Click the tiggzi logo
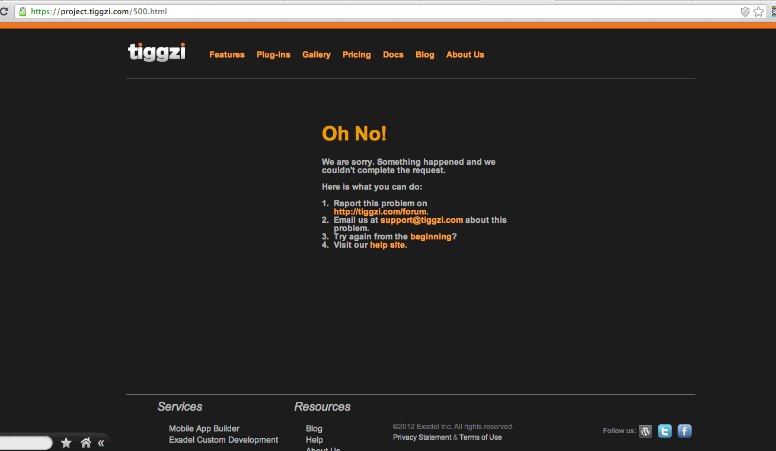 click(x=157, y=53)
